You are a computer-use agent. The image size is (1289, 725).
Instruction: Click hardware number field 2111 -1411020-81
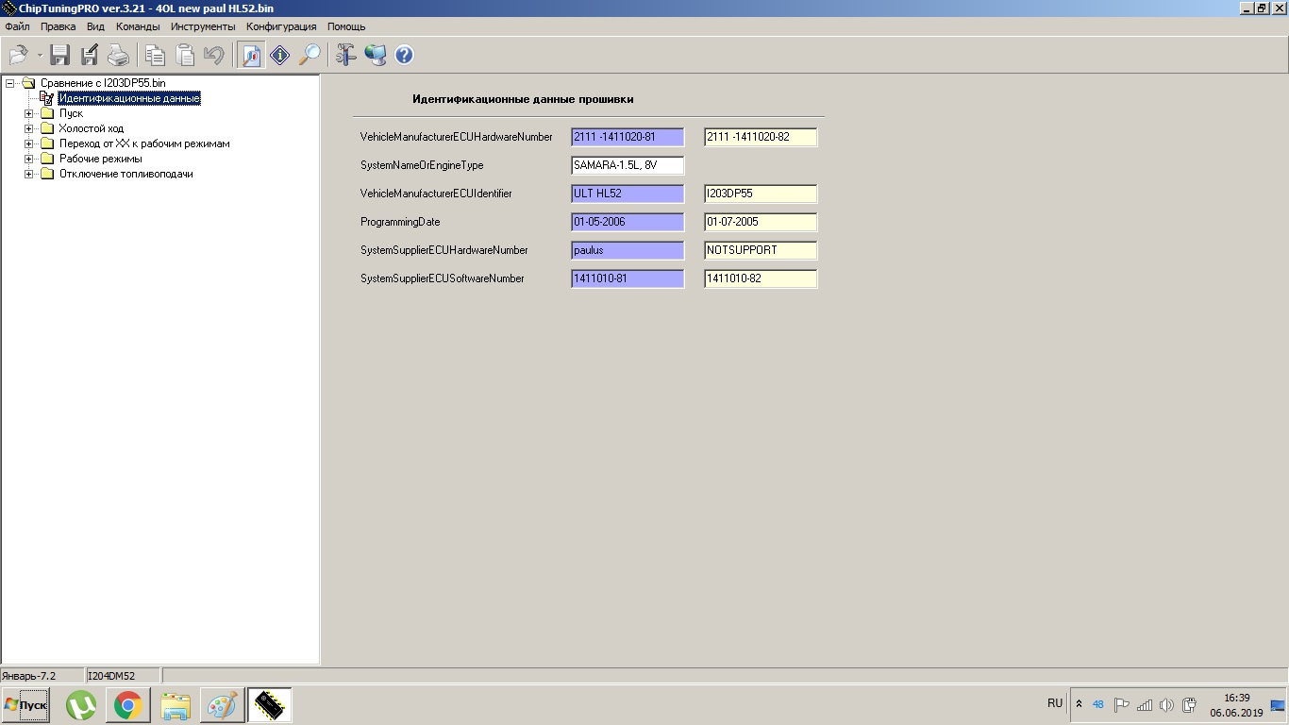628,137
